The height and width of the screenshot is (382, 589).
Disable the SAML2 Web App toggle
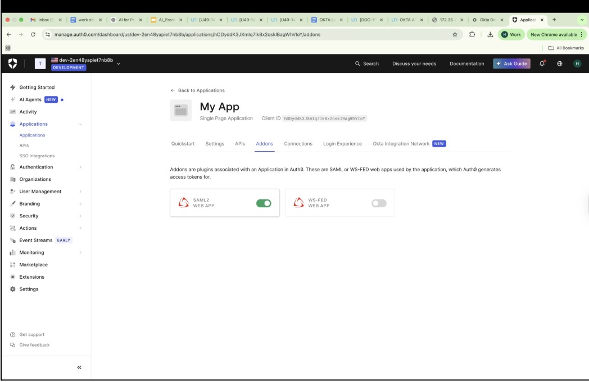264,203
